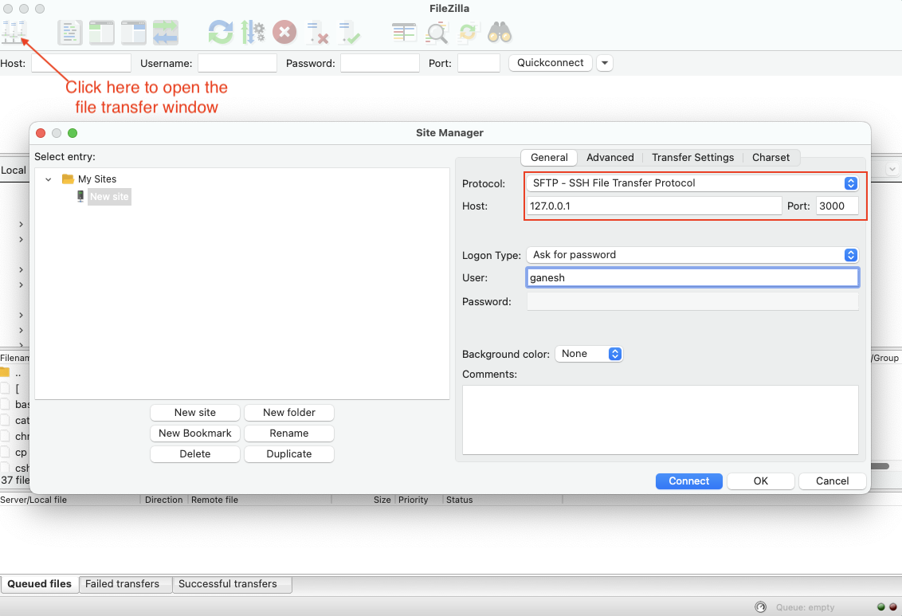Click the My Sites folder icon
Screen dimensions: 902x616
[68, 179]
